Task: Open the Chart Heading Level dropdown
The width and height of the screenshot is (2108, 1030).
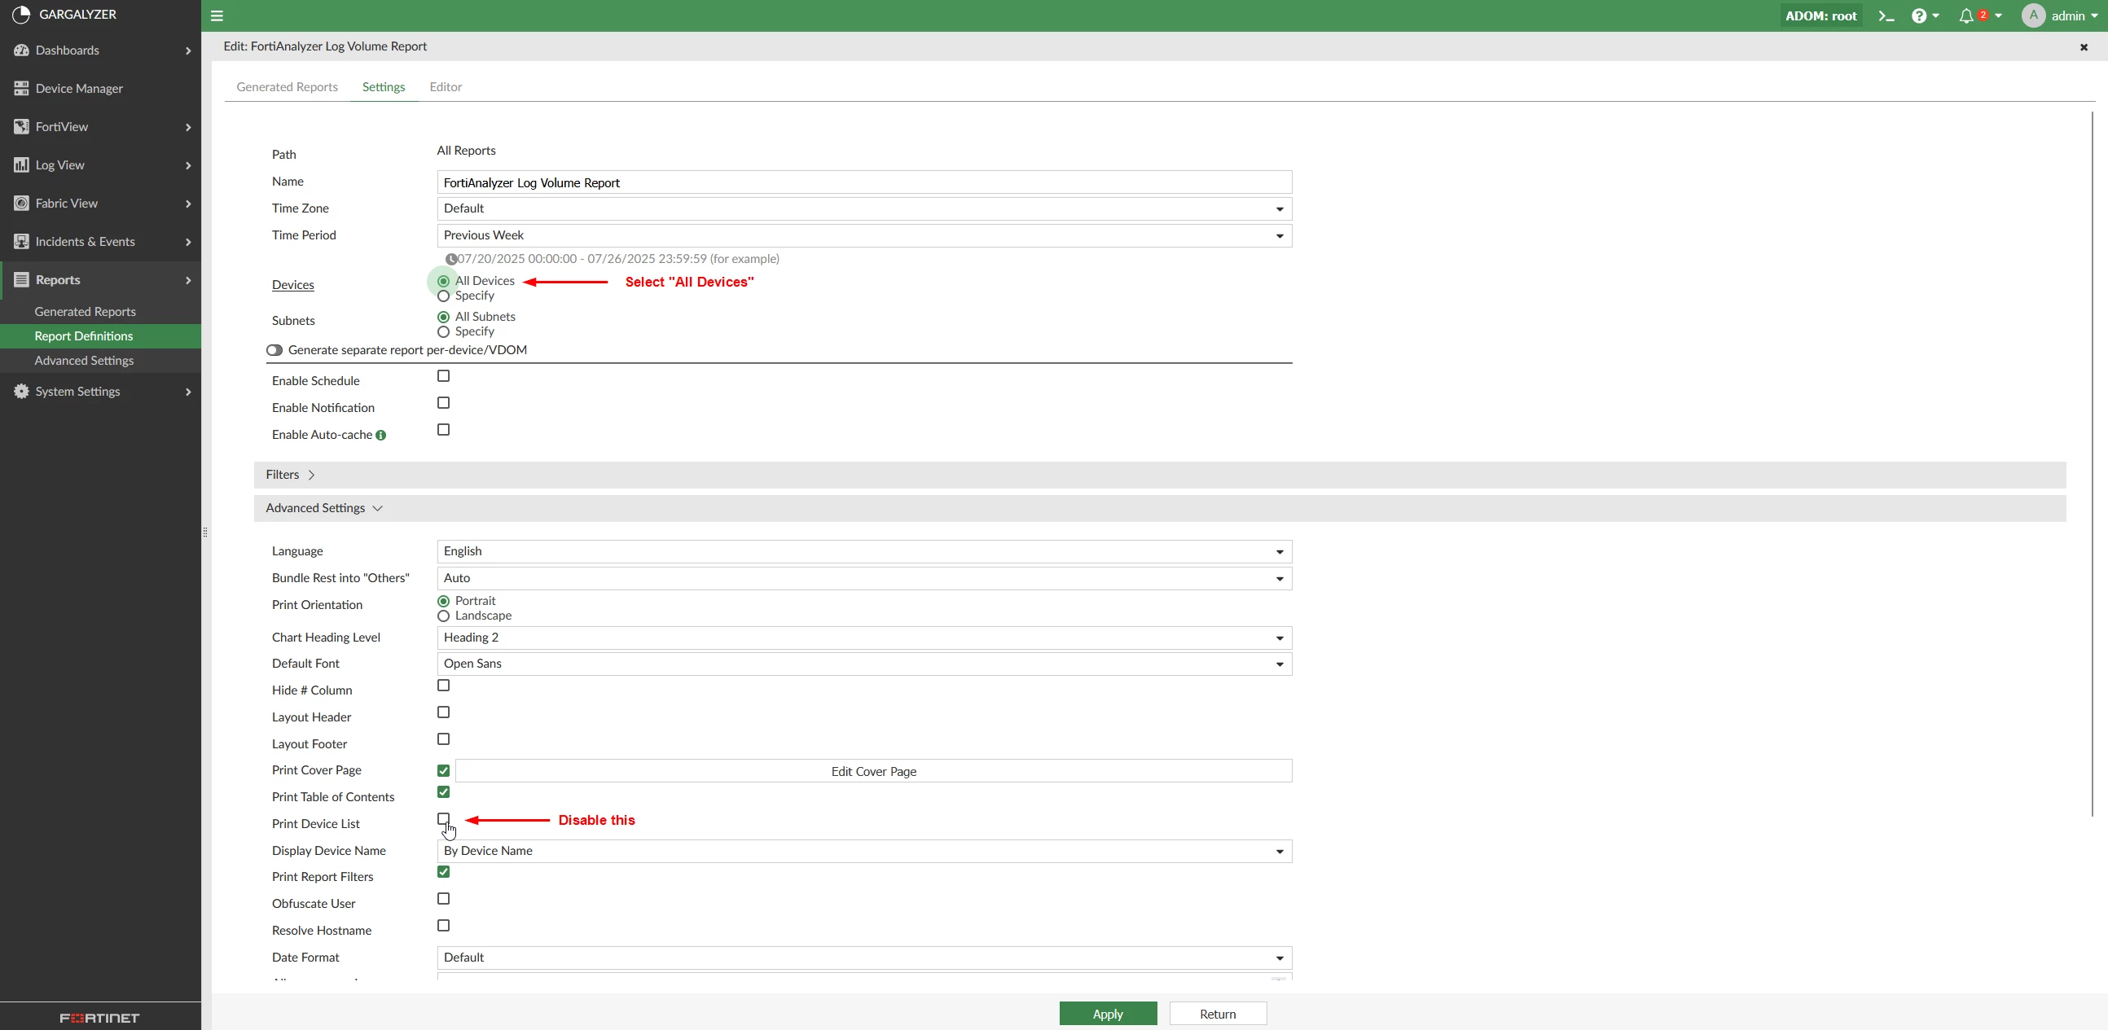Action: (x=864, y=638)
